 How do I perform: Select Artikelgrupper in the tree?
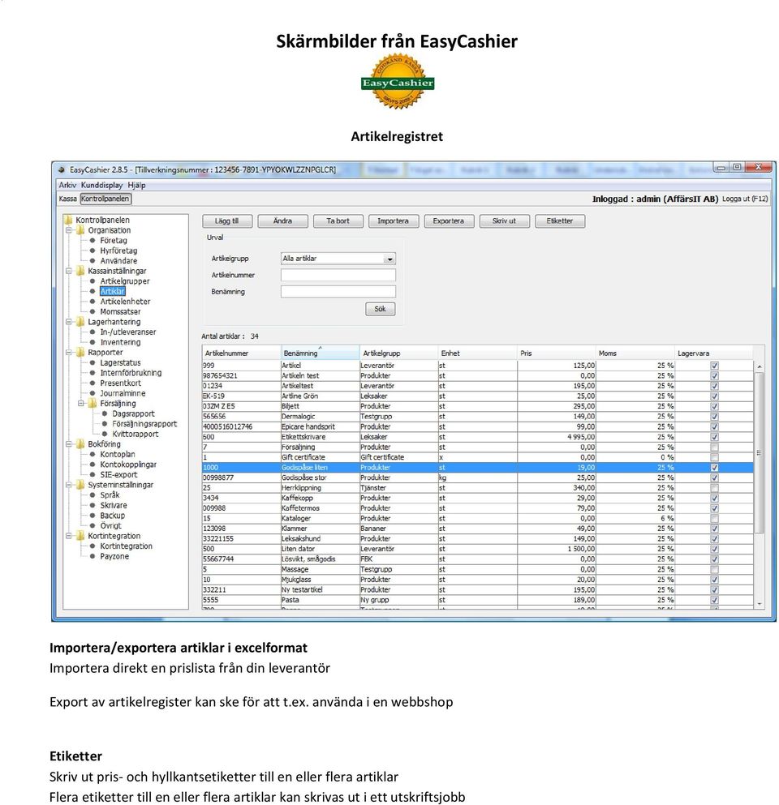pos(125,281)
